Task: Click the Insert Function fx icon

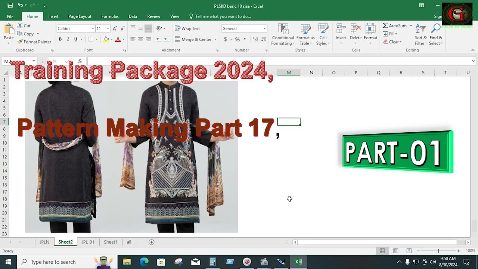Action: [x=80, y=61]
